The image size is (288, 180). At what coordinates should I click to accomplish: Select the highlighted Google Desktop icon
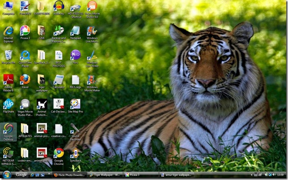tap(8, 132)
